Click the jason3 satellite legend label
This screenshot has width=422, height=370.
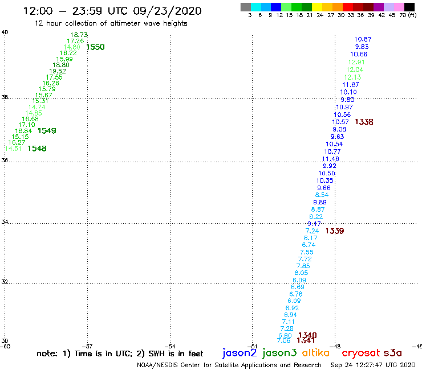(279, 353)
